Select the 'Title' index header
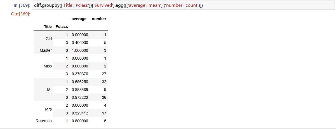The image size is (336, 129). [x=48, y=27]
